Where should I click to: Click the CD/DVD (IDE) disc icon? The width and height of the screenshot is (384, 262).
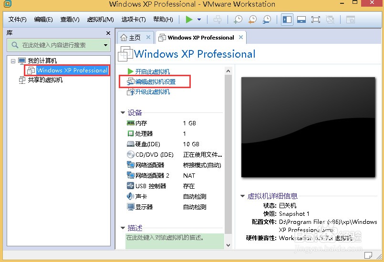131,154
